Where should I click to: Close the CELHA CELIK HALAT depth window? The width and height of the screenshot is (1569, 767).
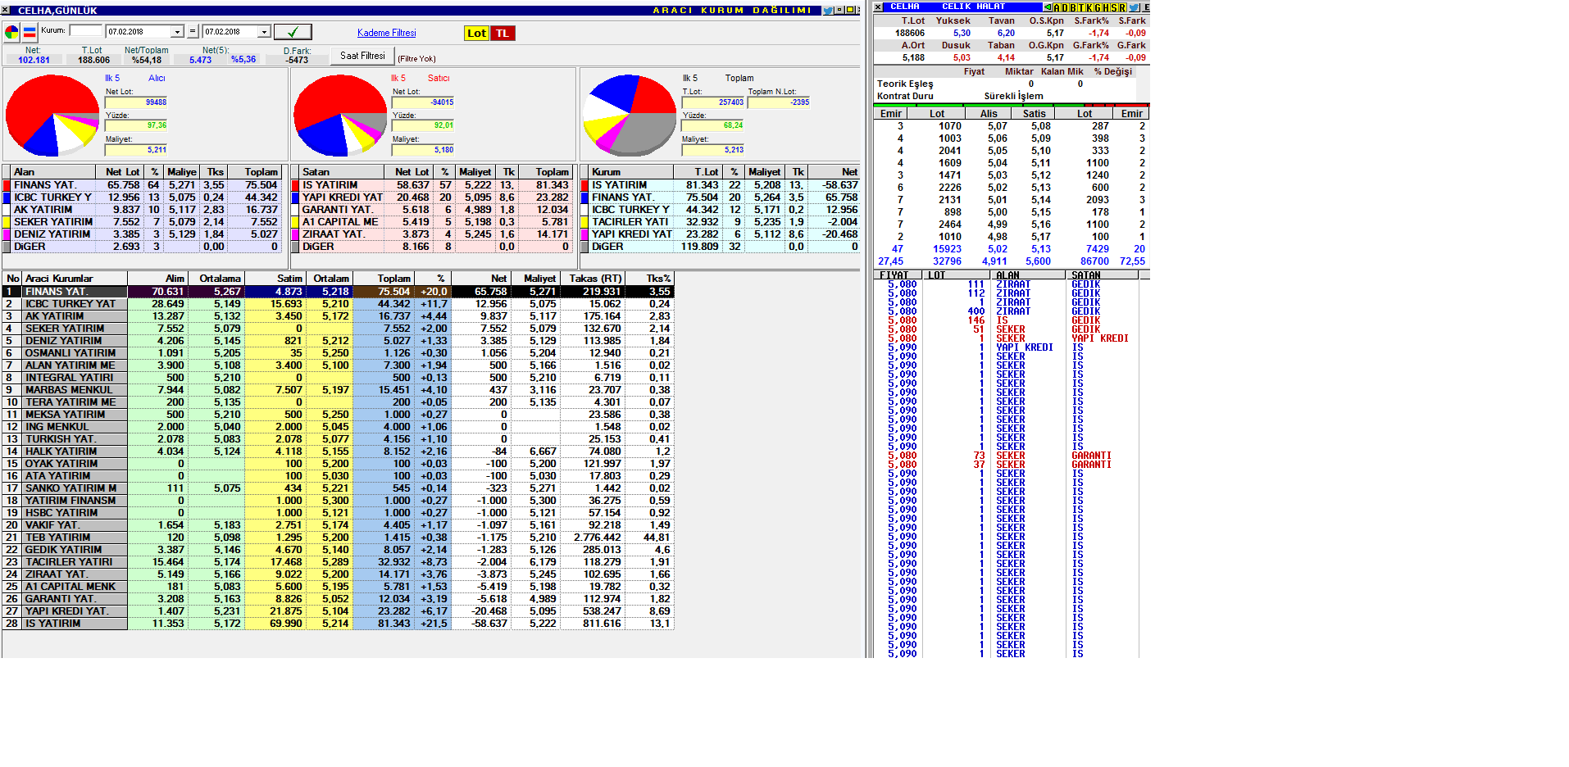[878, 7]
